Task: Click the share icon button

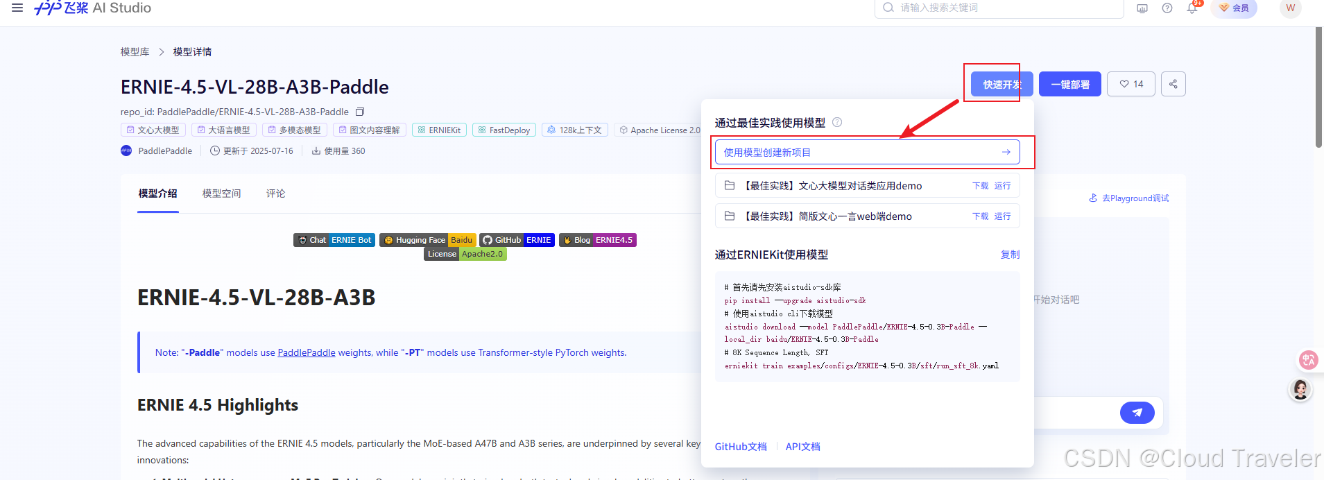Action: 1173,84
